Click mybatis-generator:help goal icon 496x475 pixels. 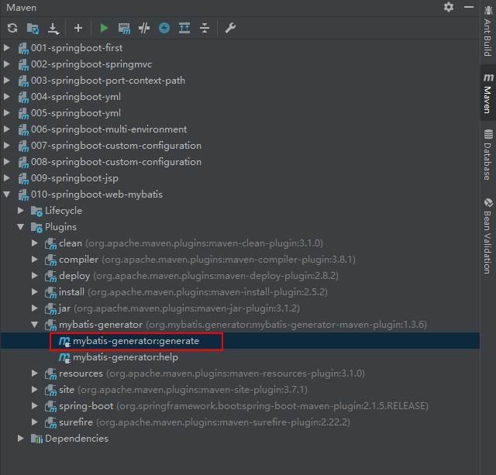pyautogui.click(x=64, y=358)
